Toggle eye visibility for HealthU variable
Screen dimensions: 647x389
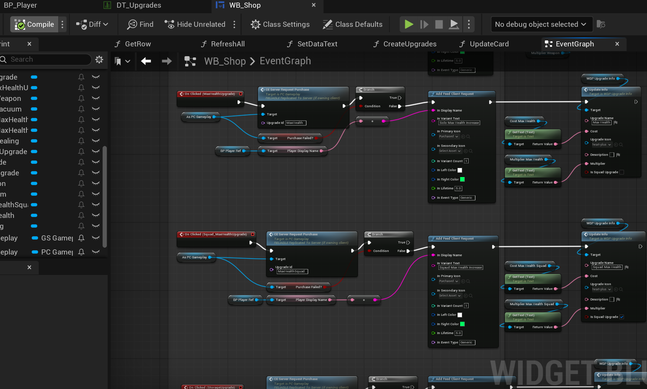[x=96, y=87]
